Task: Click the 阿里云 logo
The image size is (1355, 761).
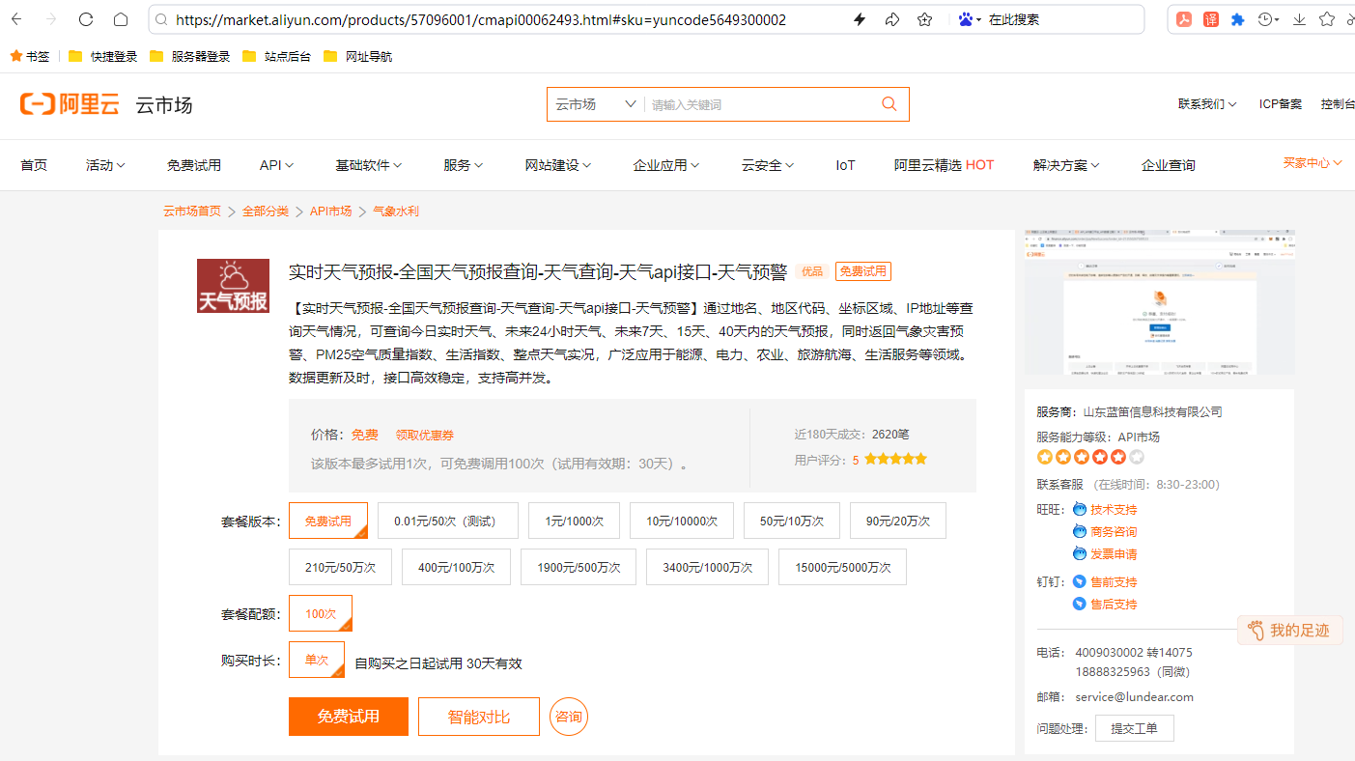Action: pyautogui.click(x=70, y=104)
